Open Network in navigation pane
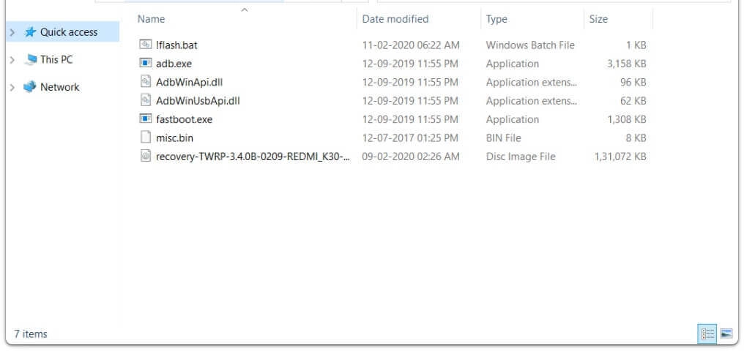This screenshot has height=351, width=744. 59,87
